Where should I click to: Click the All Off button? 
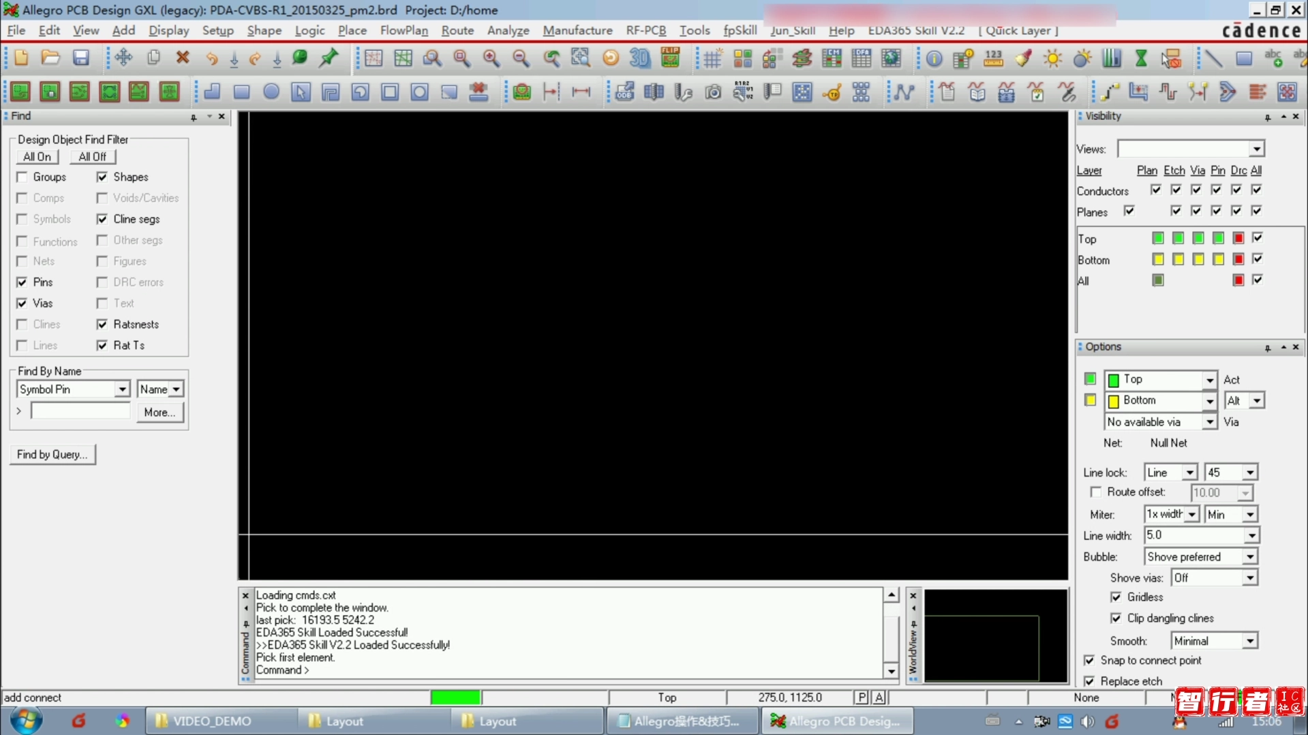(x=92, y=157)
